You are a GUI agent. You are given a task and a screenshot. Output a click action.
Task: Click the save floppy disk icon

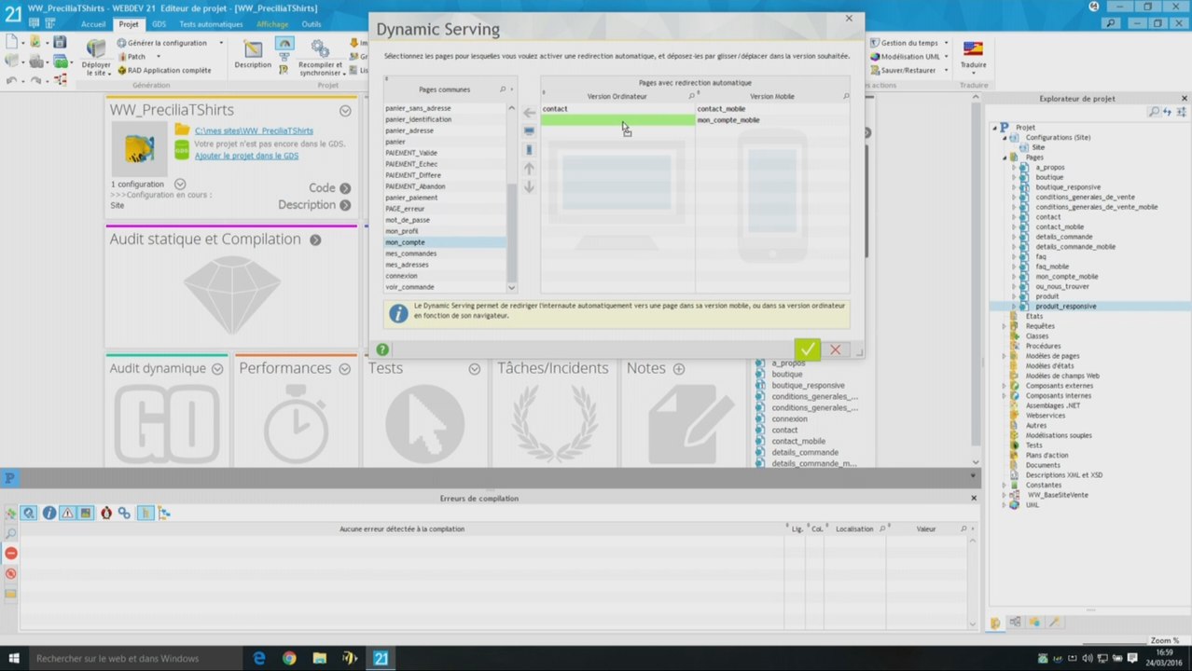[60, 42]
